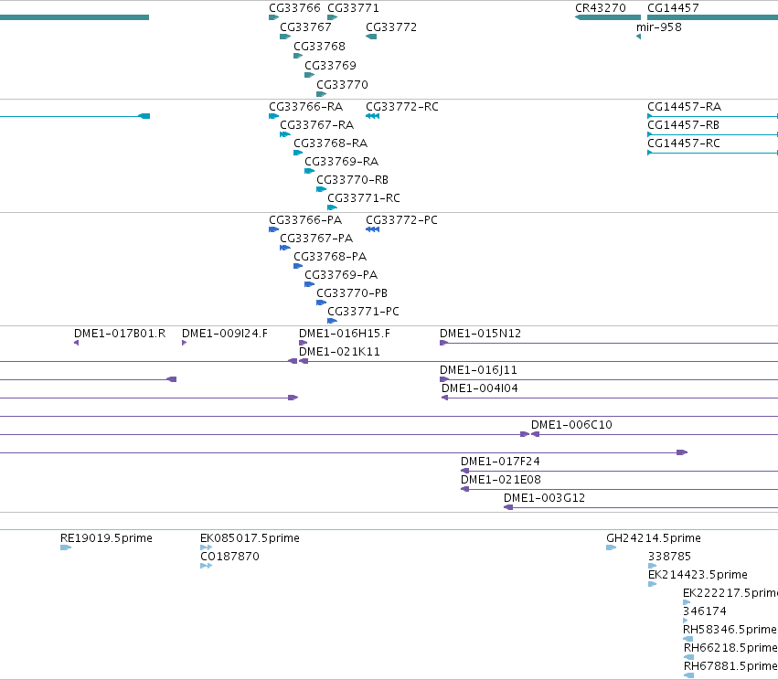Viewport: 778px width, 680px height.
Task: Select the CG33768 gene label
Action: (320, 47)
